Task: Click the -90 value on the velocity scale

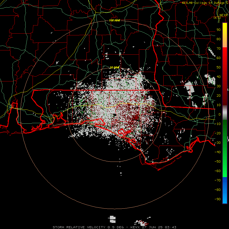Action: coord(218,199)
